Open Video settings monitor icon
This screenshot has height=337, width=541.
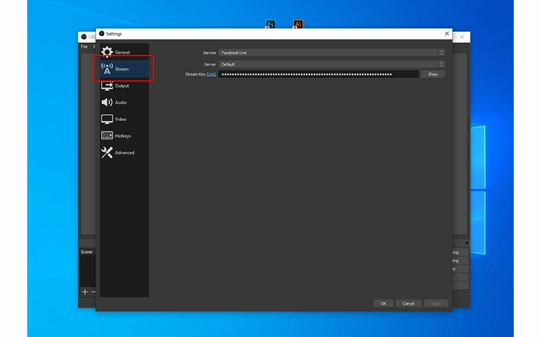coord(107,119)
